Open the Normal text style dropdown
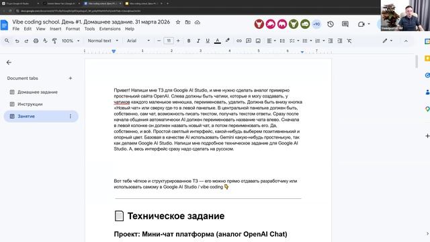The height and width of the screenshot is (242, 430). [103, 40]
